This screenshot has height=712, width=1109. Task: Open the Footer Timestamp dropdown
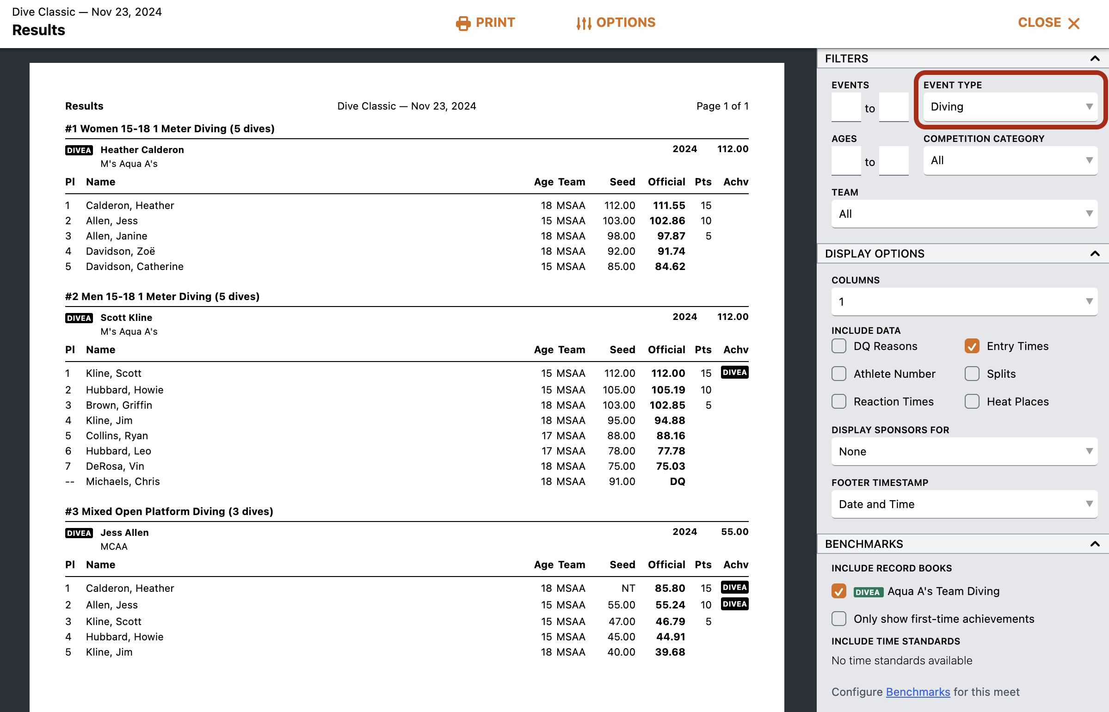tap(964, 504)
